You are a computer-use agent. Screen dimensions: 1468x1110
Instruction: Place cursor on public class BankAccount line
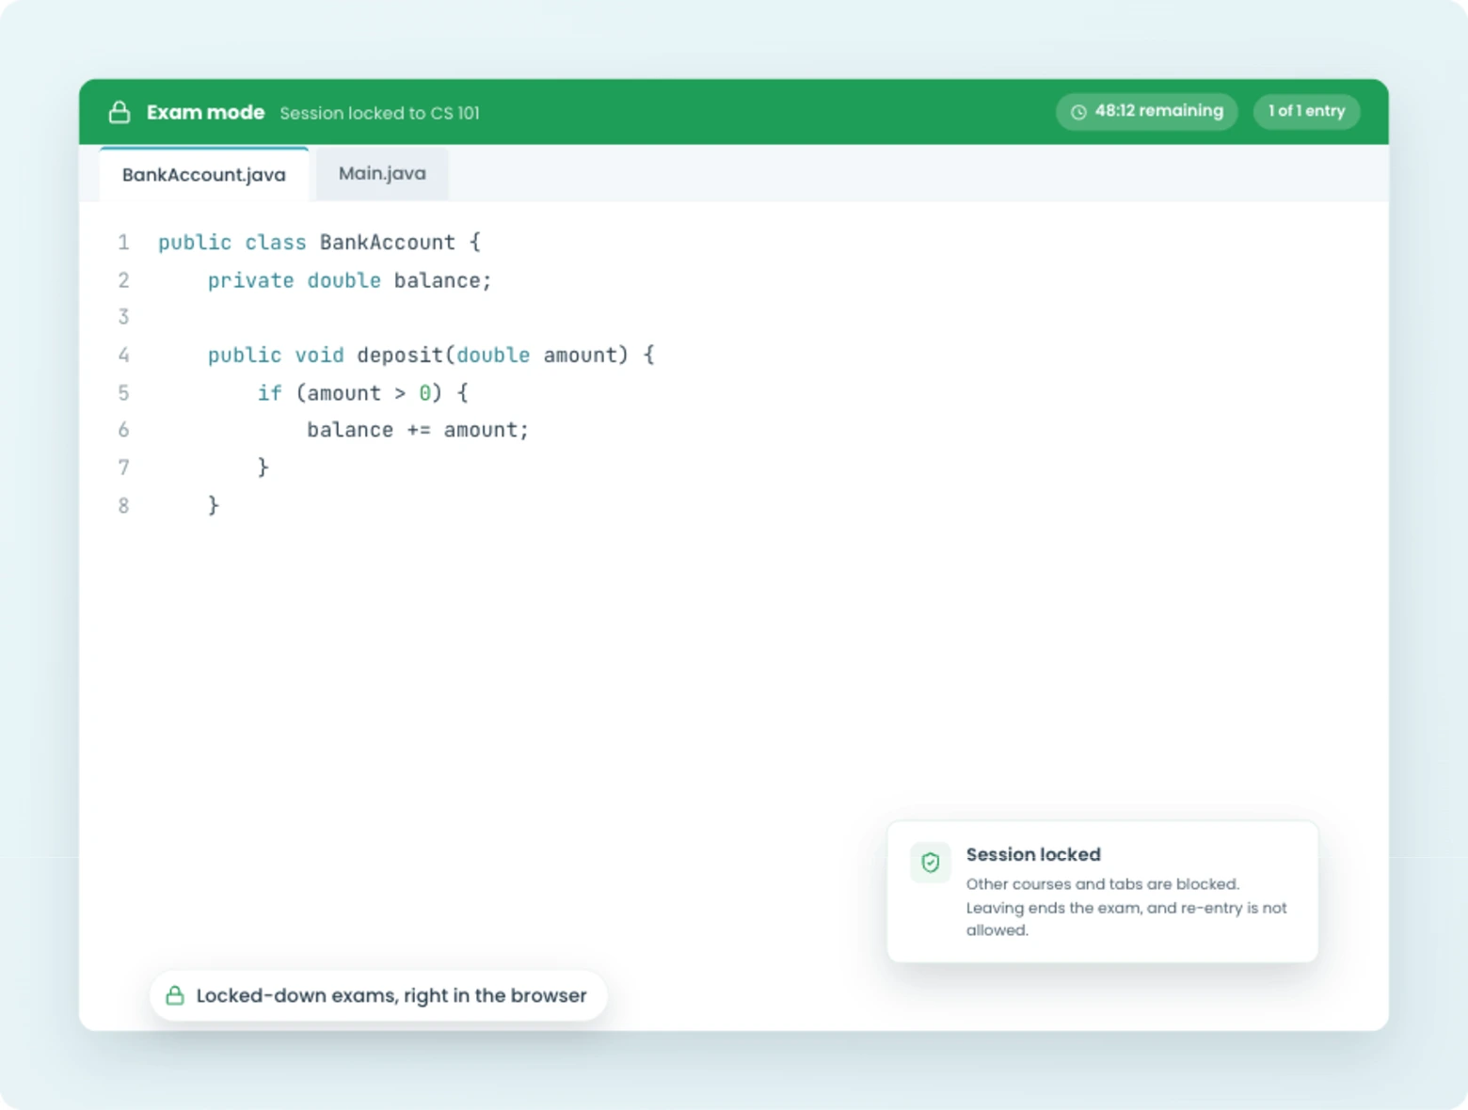tap(319, 243)
